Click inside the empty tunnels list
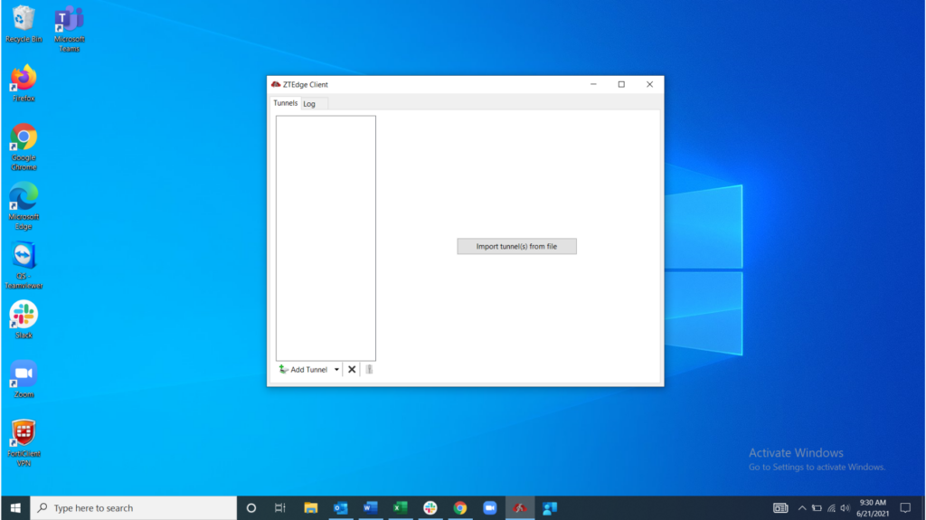Screen dimensions: 926x520 [326, 237]
